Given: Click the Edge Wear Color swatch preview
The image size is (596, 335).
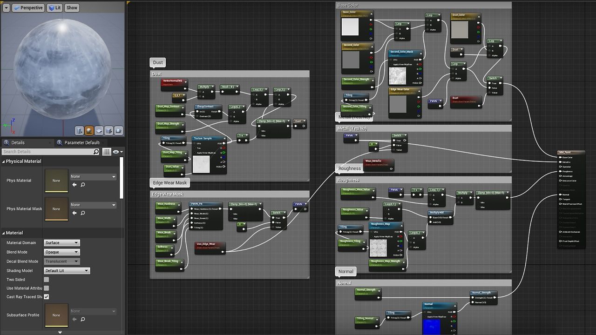Looking at the screenshot, I should tap(398, 105).
